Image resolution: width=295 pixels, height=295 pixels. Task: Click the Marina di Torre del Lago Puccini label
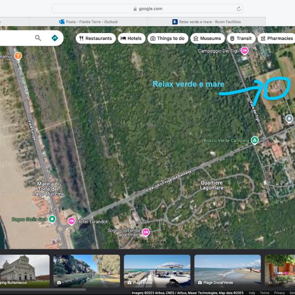click(48, 189)
